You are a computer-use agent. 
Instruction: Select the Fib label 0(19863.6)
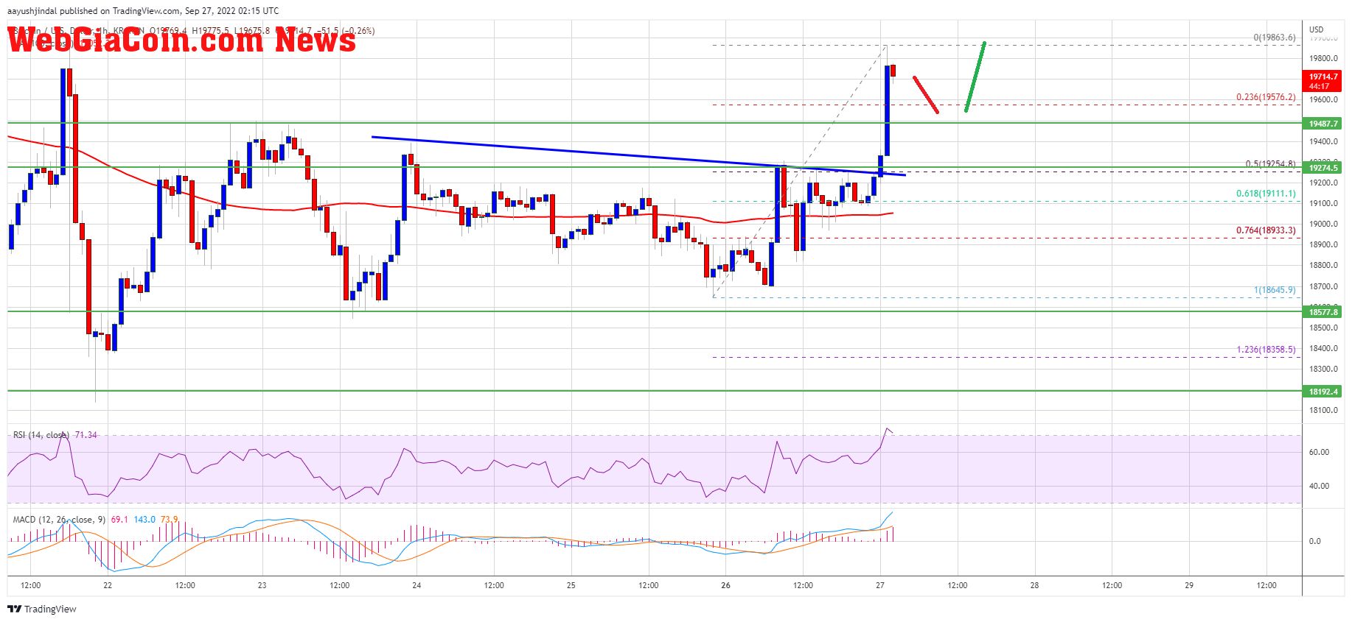1275,38
